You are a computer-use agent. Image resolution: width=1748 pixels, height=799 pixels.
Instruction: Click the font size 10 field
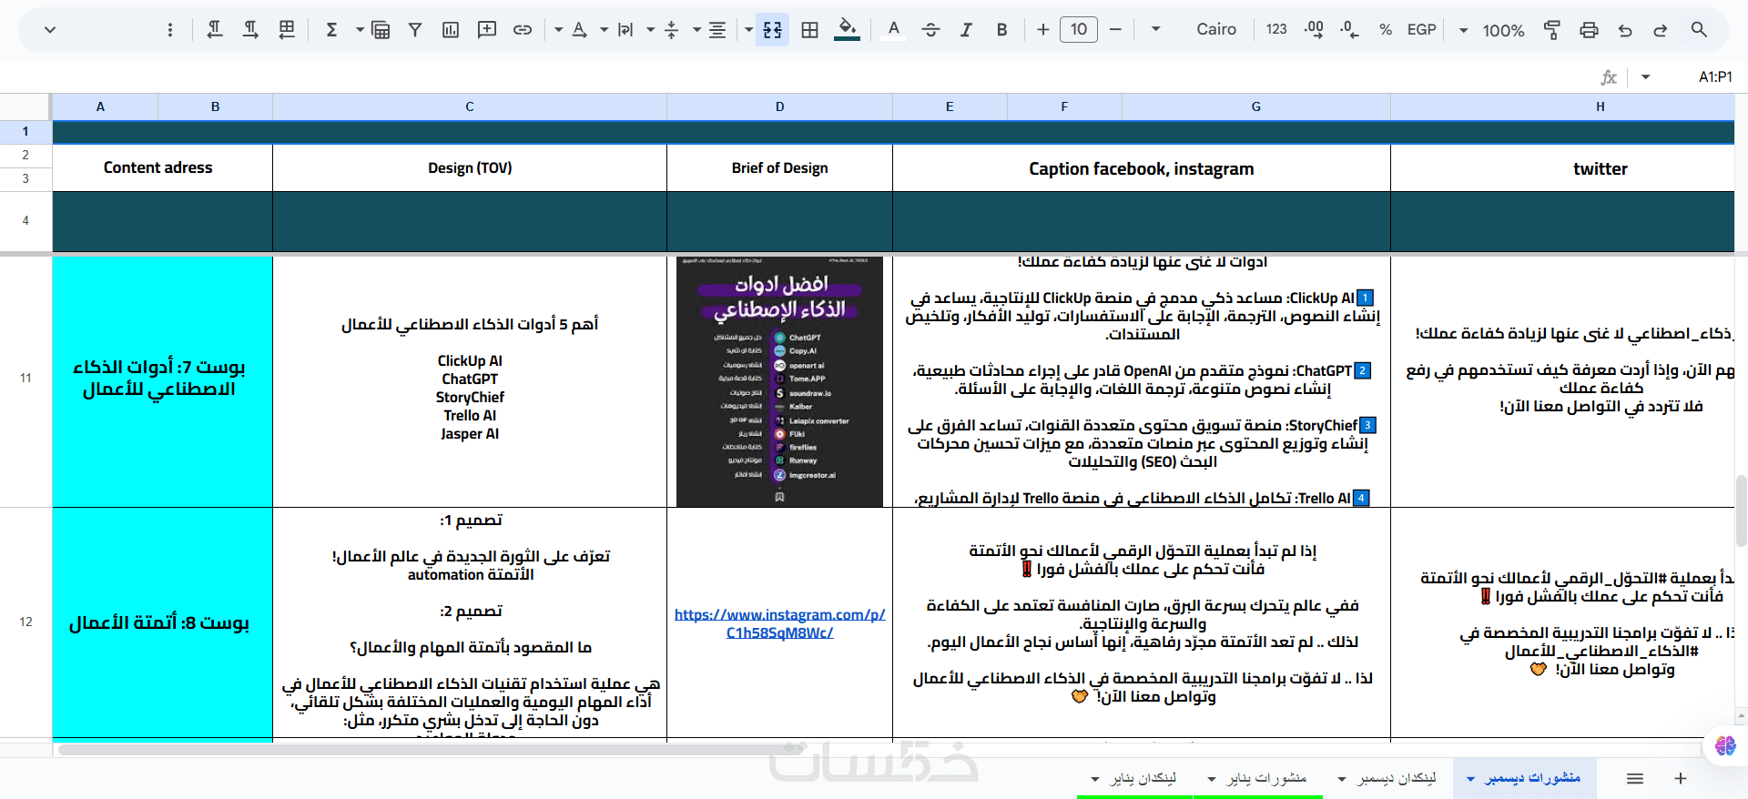(x=1079, y=30)
